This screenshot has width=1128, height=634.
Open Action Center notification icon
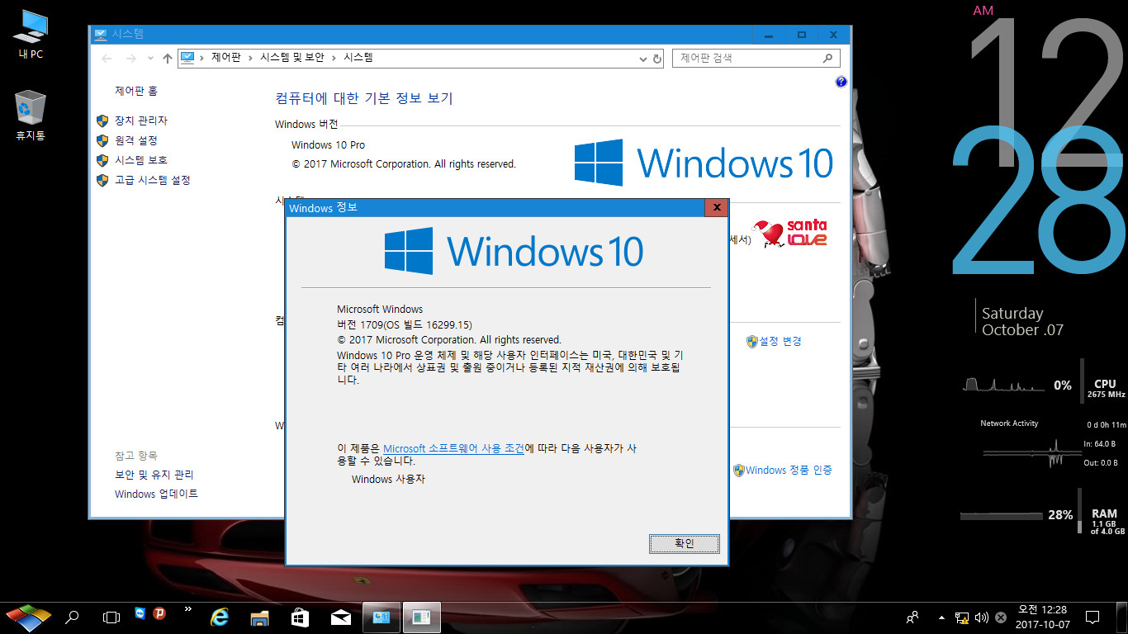[1092, 617]
